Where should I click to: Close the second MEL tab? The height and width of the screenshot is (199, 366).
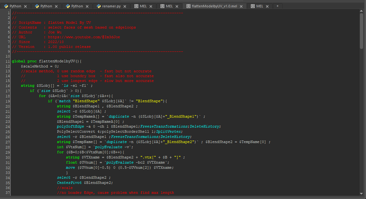pyautogui.click(x=177, y=6)
